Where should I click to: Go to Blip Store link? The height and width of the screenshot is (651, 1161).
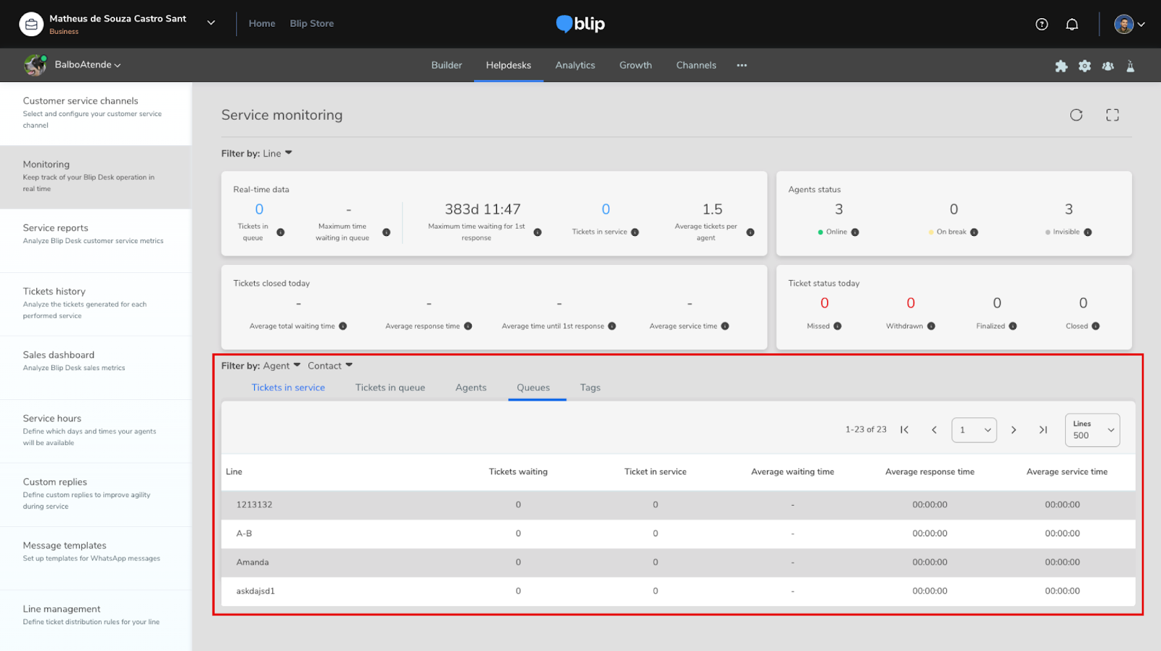coord(312,23)
